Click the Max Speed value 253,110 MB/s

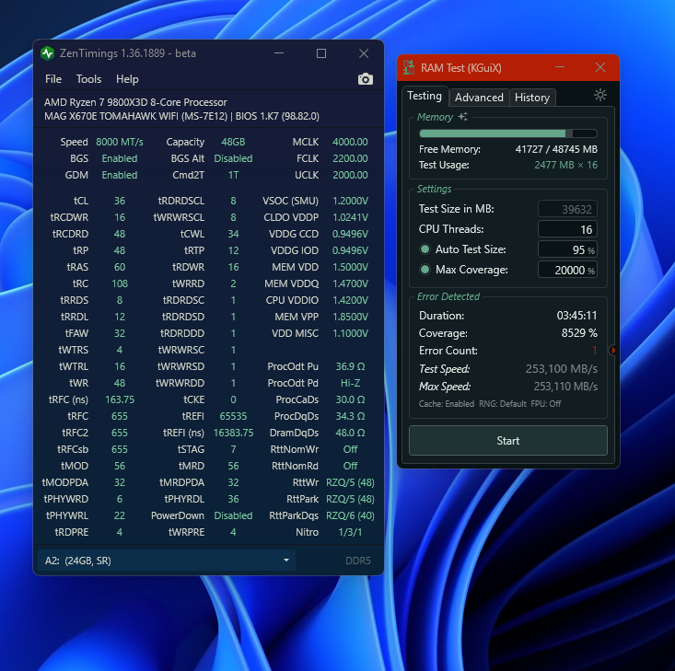tap(565, 387)
